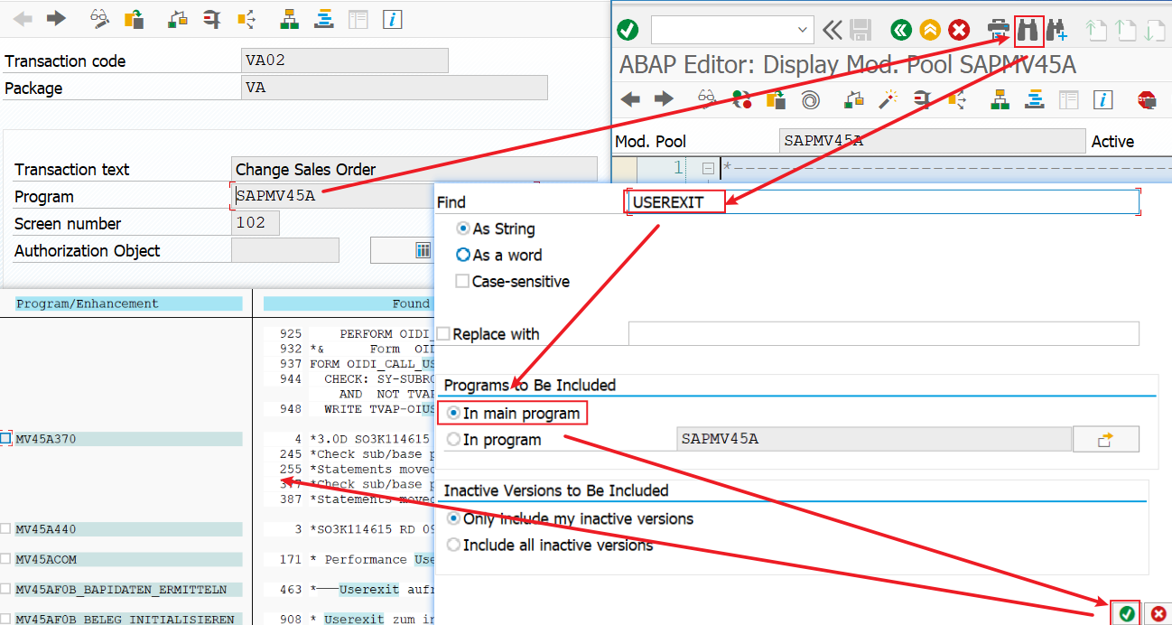Image resolution: width=1172 pixels, height=625 pixels.
Task: Open the command field dropdown arrow
Action: (804, 31)
